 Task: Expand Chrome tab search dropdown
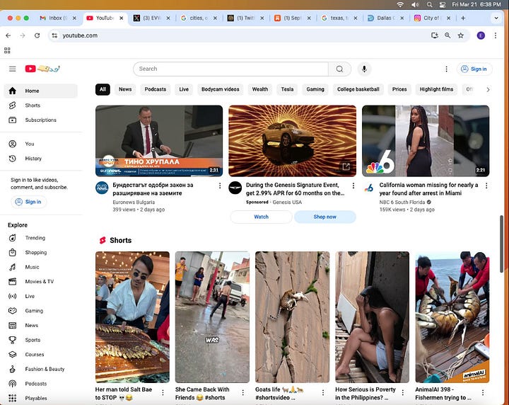[496, 18]
